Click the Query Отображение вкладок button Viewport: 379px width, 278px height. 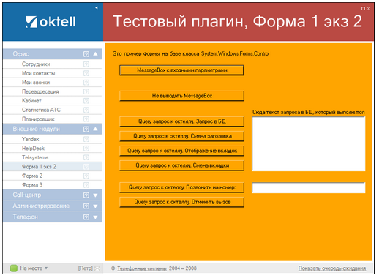click(x=181, y=151)
